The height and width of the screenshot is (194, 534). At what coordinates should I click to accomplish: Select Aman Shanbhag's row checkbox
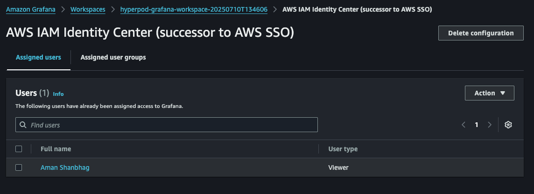click(x=19, y=167)
